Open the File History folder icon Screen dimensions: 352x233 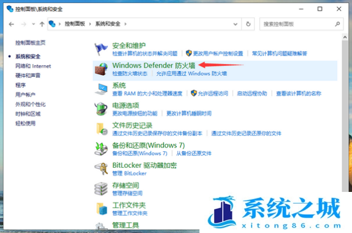tap(101, 129)
